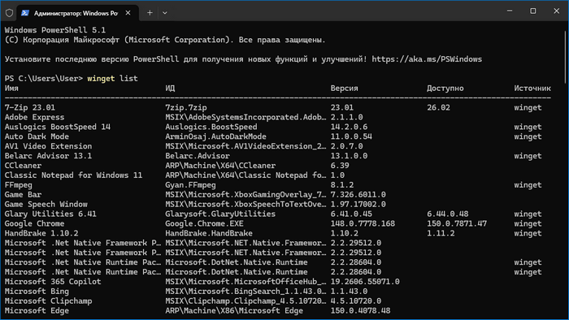Click version '11.0.0.54'
Image resolution: width=569 pixels, height=320 pixels.
coord(351,136)
